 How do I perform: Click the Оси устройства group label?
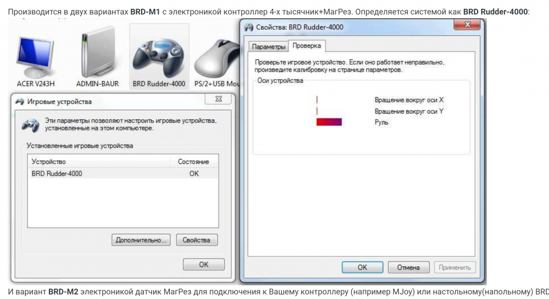(280, 81)
